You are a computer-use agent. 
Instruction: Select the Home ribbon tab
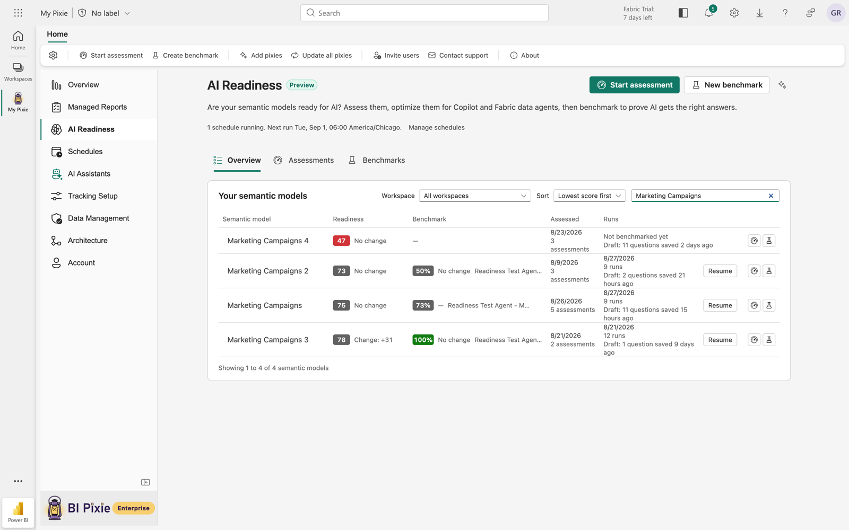point(57,34)
